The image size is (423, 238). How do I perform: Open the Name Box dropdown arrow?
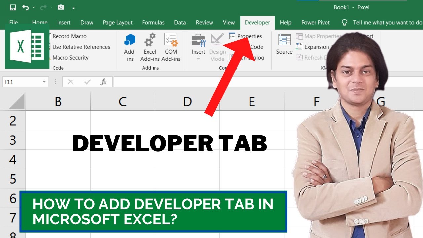point(44,82)
